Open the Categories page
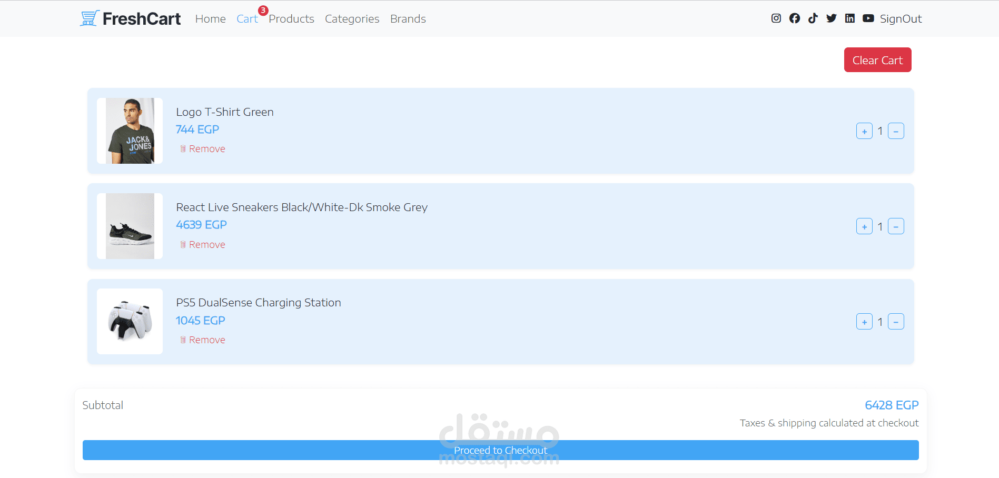This screenshot has width=999, height=478. tap(352, 19)
